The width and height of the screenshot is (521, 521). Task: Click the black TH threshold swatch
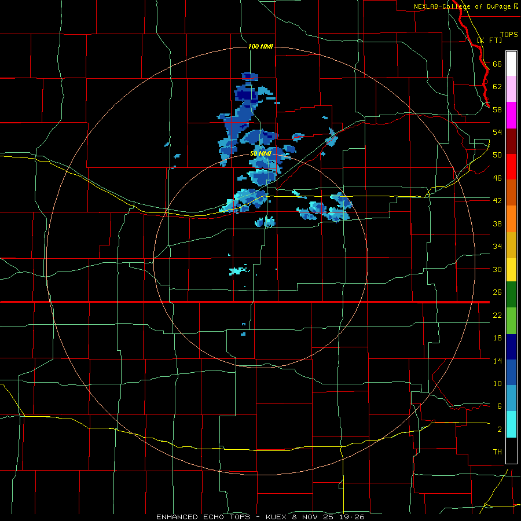[511, 450]
